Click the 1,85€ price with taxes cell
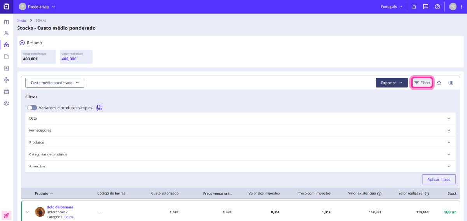 coord(326,212)
